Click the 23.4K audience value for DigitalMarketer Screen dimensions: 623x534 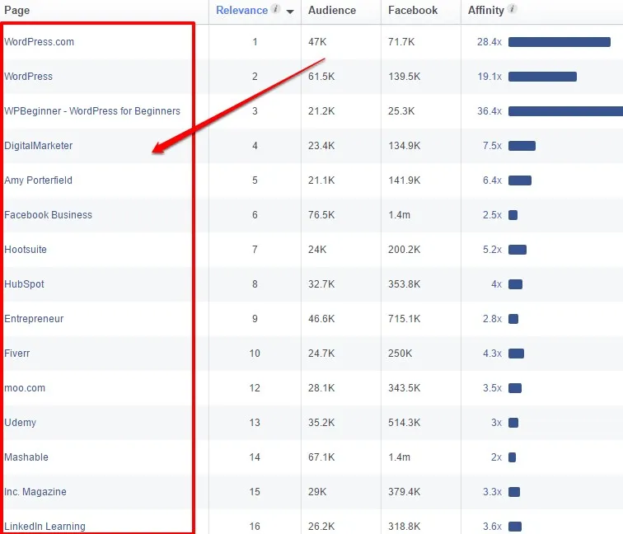coord(321,145)
